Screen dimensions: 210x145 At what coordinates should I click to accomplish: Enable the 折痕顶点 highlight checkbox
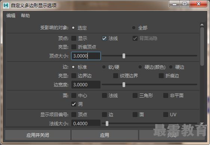point(74,47)
